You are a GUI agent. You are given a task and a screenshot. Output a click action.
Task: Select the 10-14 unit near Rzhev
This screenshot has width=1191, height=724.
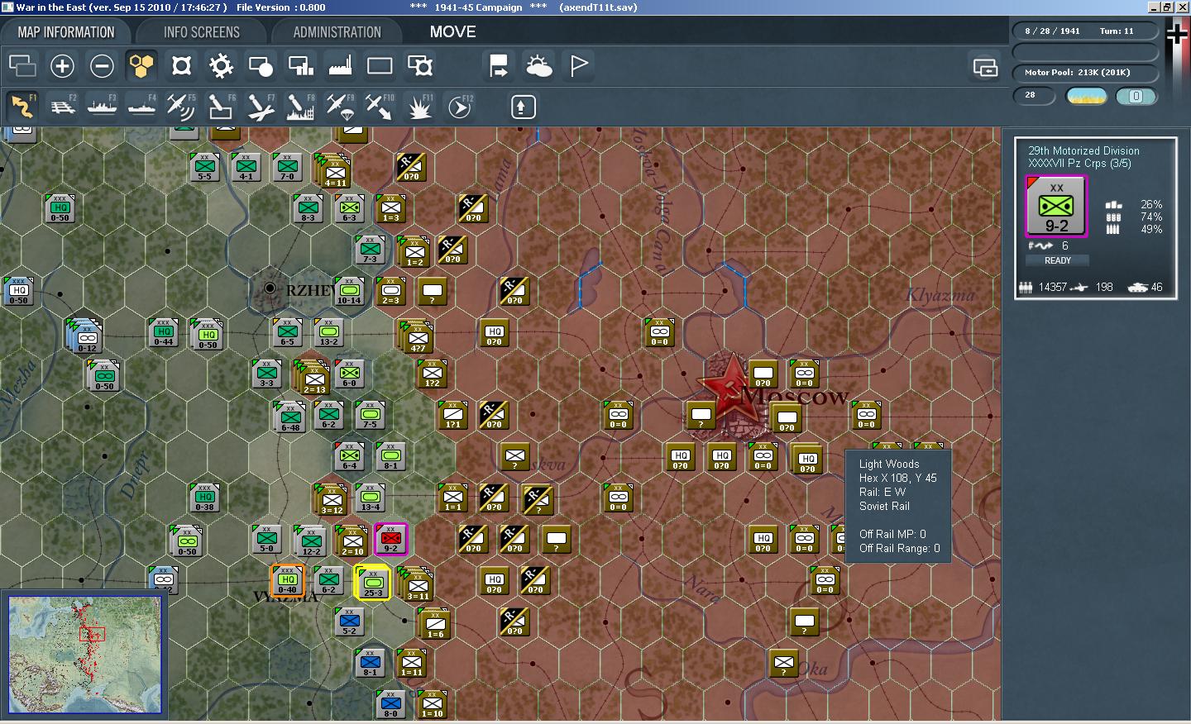[x=349, y=291]
